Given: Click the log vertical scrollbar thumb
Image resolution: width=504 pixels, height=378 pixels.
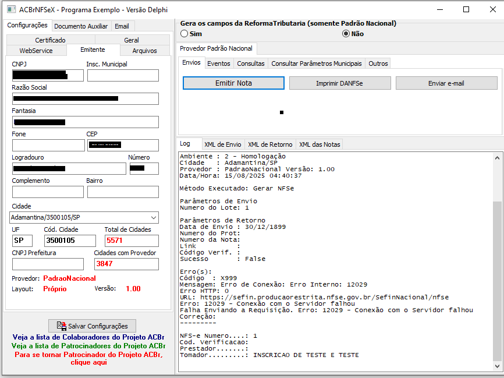Looking at the screenshot, I should click(497, 281).
